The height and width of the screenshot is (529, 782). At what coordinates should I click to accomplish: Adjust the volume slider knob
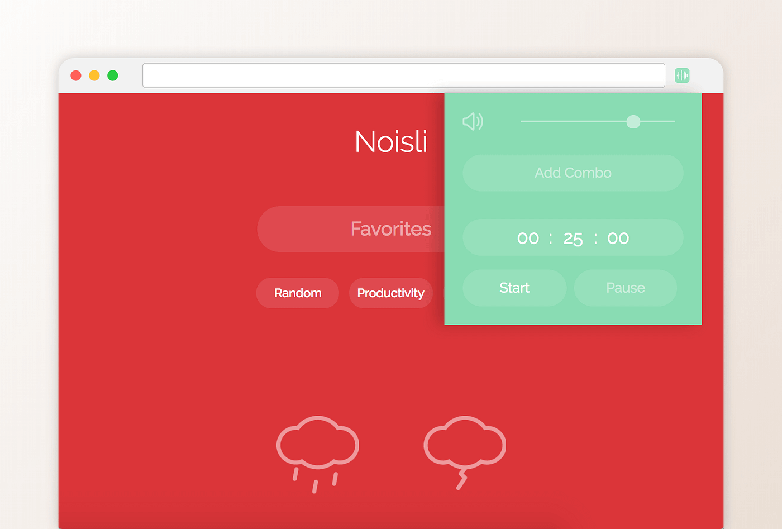point(633,121)
